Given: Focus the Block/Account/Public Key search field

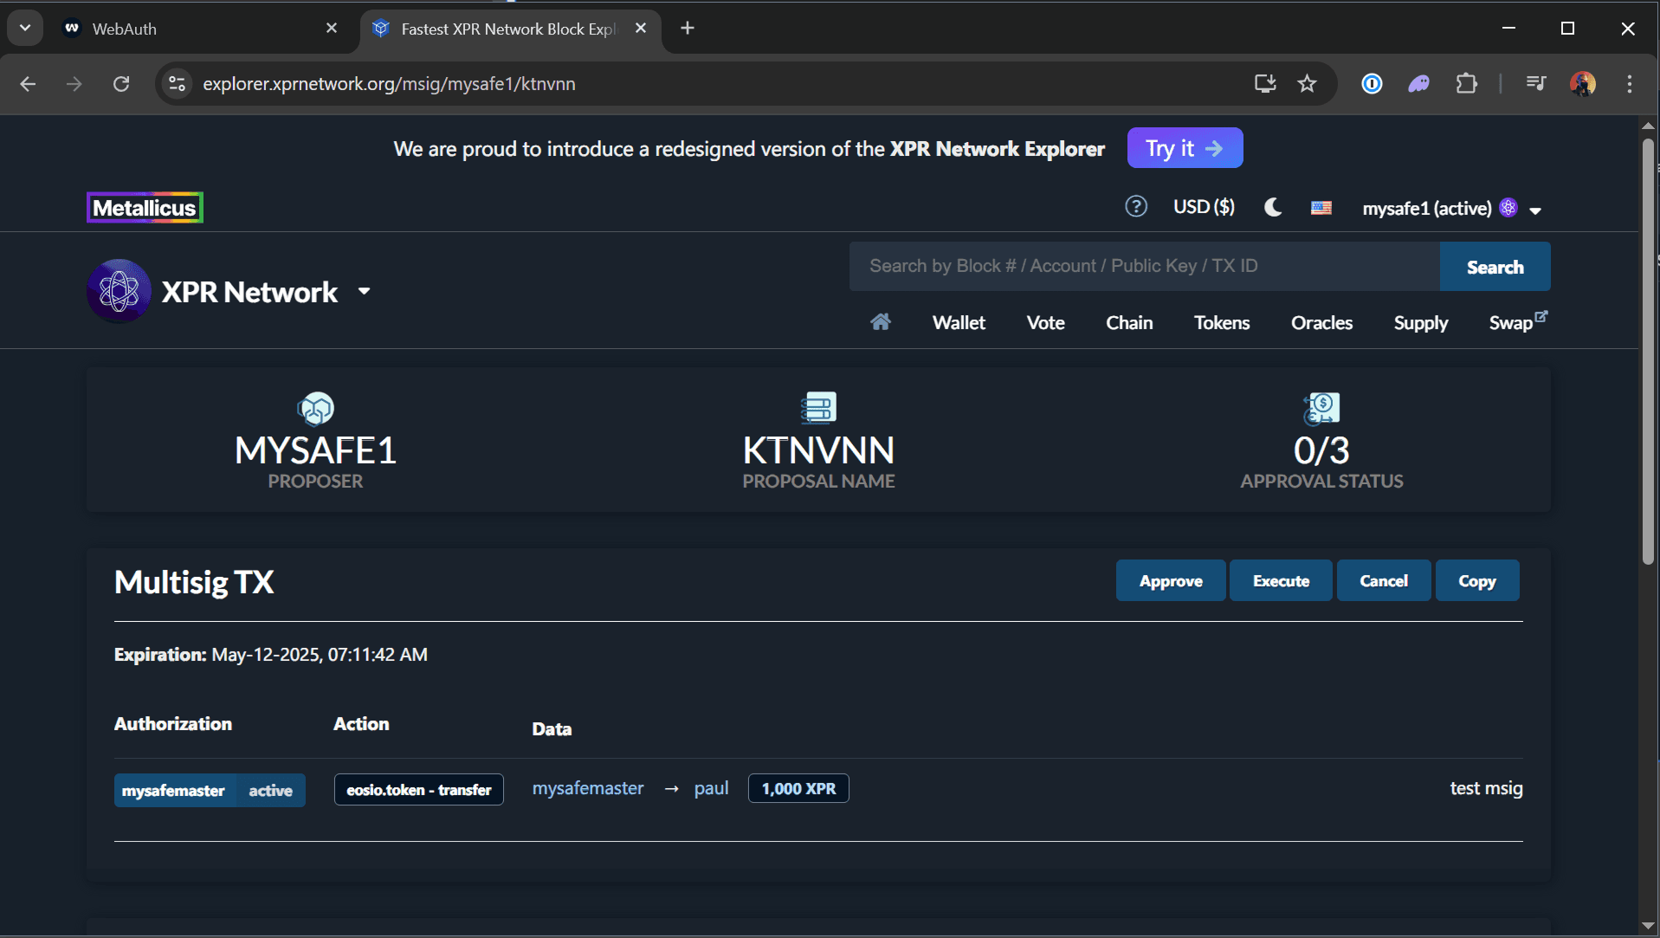Looking at the screenshot, I should pyautogui.click(x=1144, y=267).
